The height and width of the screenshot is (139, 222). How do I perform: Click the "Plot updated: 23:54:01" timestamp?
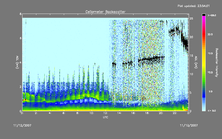pos(193,6)
